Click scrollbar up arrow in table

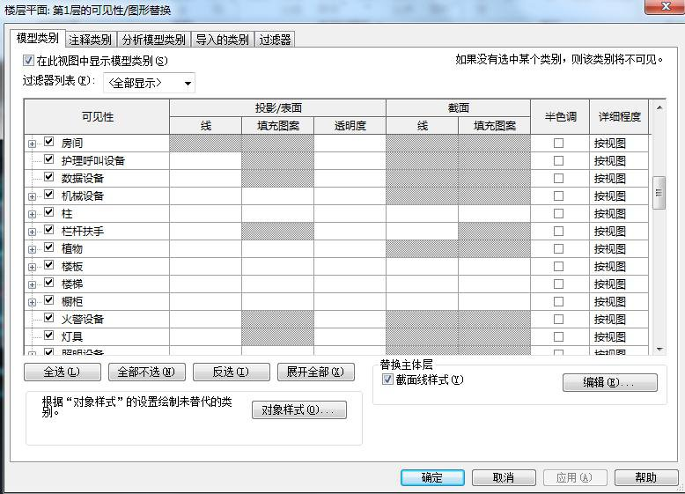tap(659, 107)
